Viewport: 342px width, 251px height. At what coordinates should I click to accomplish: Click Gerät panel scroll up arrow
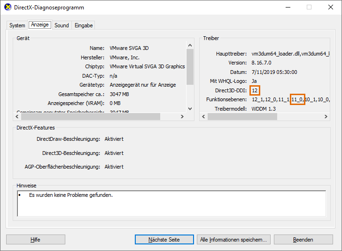190,45
